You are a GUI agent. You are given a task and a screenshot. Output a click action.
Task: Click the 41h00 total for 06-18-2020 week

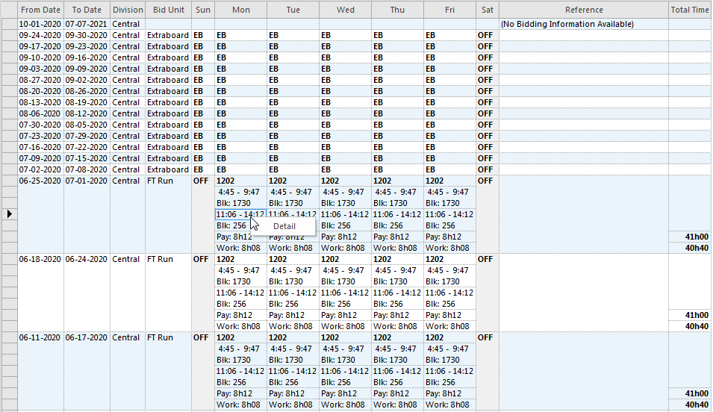690,315
